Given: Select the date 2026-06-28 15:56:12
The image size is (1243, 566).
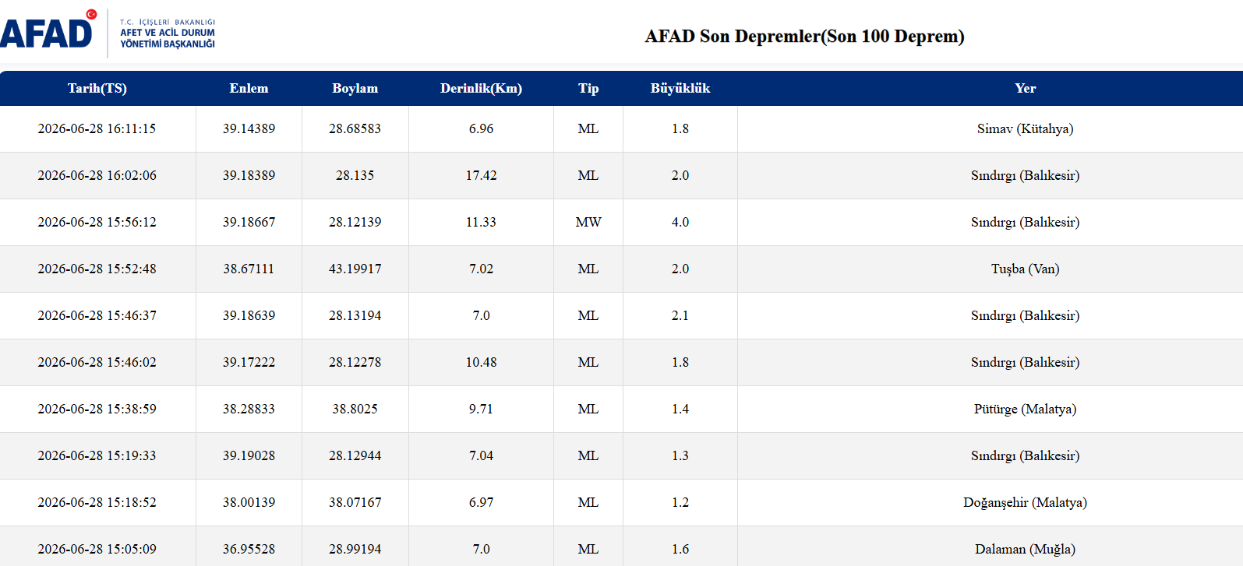Looking at the screenshot, I should coord(97,222).
